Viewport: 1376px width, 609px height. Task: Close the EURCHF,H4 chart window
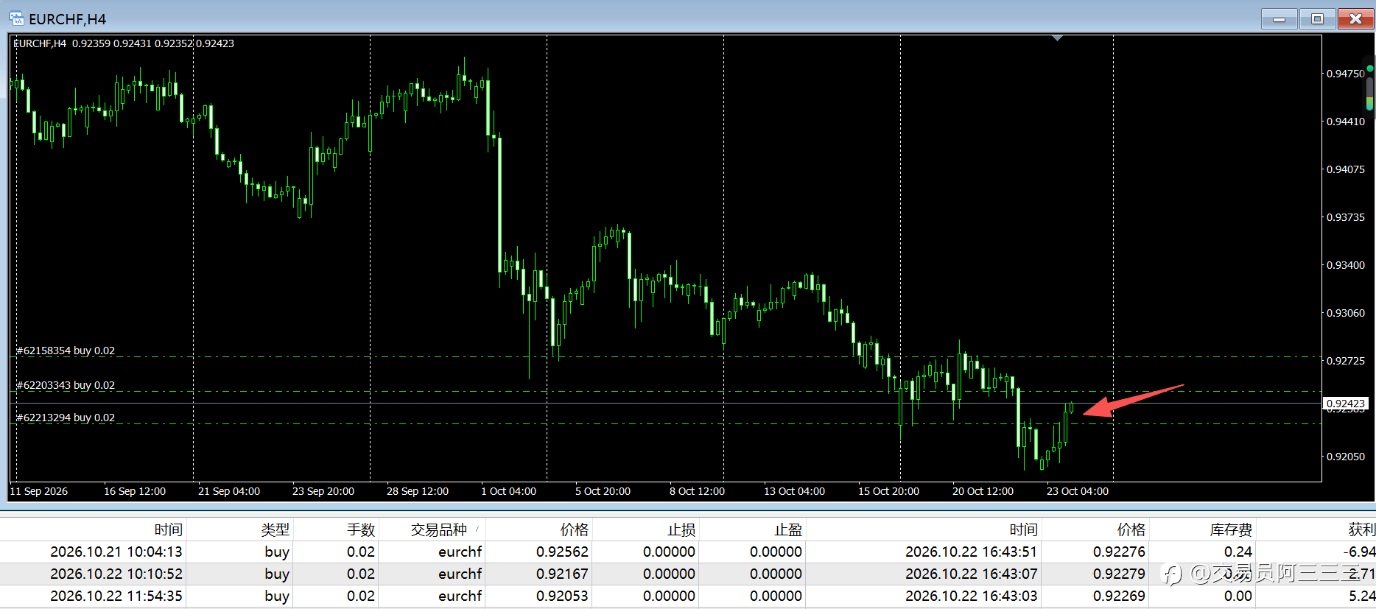1355,19
